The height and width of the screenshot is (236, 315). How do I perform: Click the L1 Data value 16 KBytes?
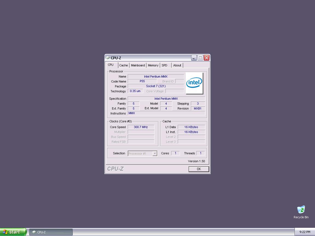tap(191, 127)
